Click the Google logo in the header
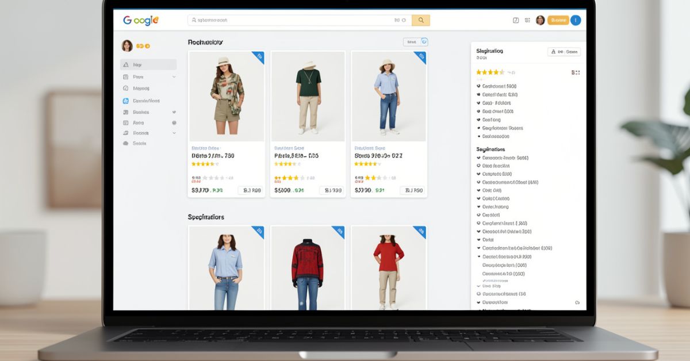This screenshot has width=690, height=361. coord(140,21)
